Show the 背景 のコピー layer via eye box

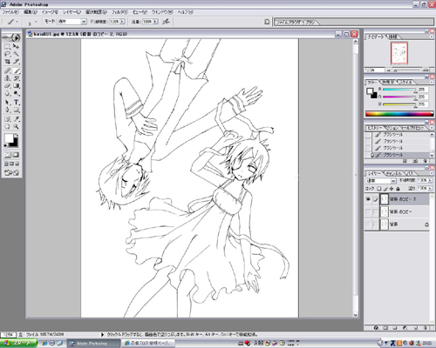[368, 212]
